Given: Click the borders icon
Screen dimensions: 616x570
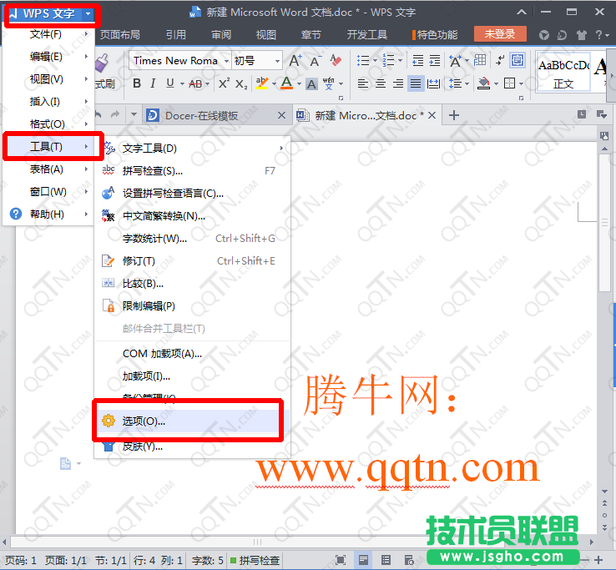Looking at the screenshot, I should pos(509,83).
